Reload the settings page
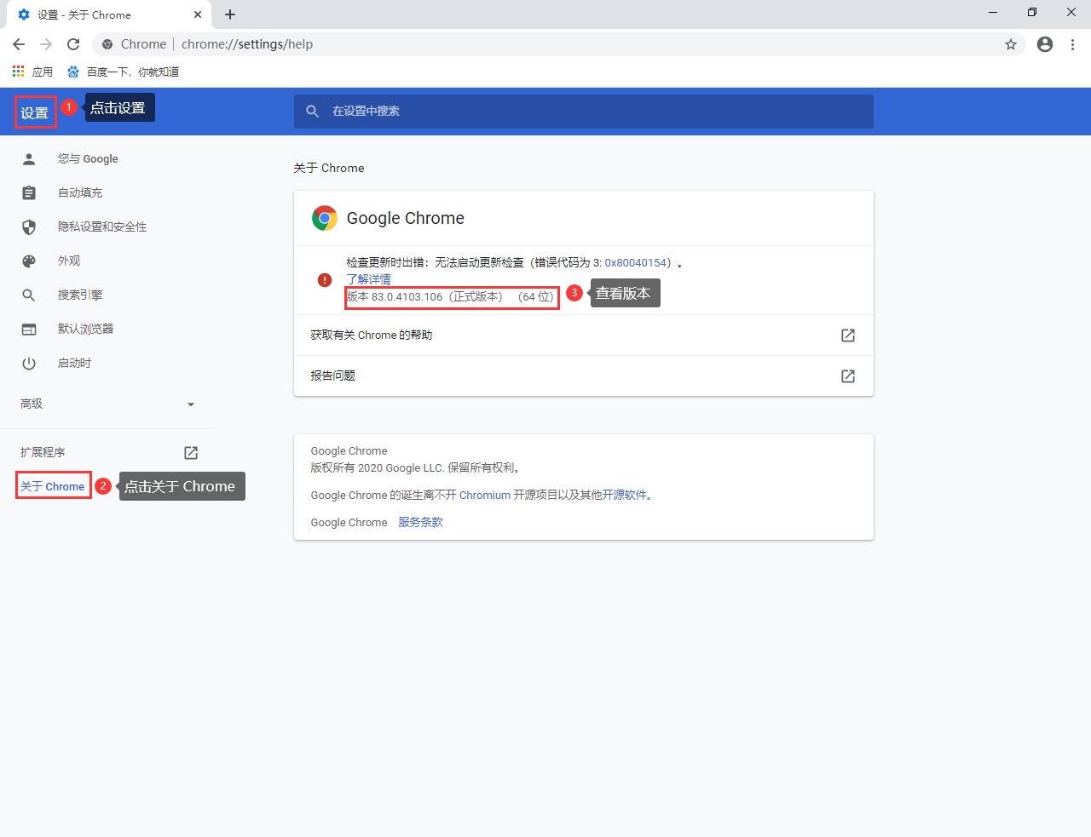 73,44
